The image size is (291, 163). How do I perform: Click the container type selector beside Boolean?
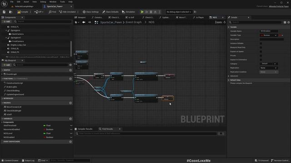coord(281,35)
